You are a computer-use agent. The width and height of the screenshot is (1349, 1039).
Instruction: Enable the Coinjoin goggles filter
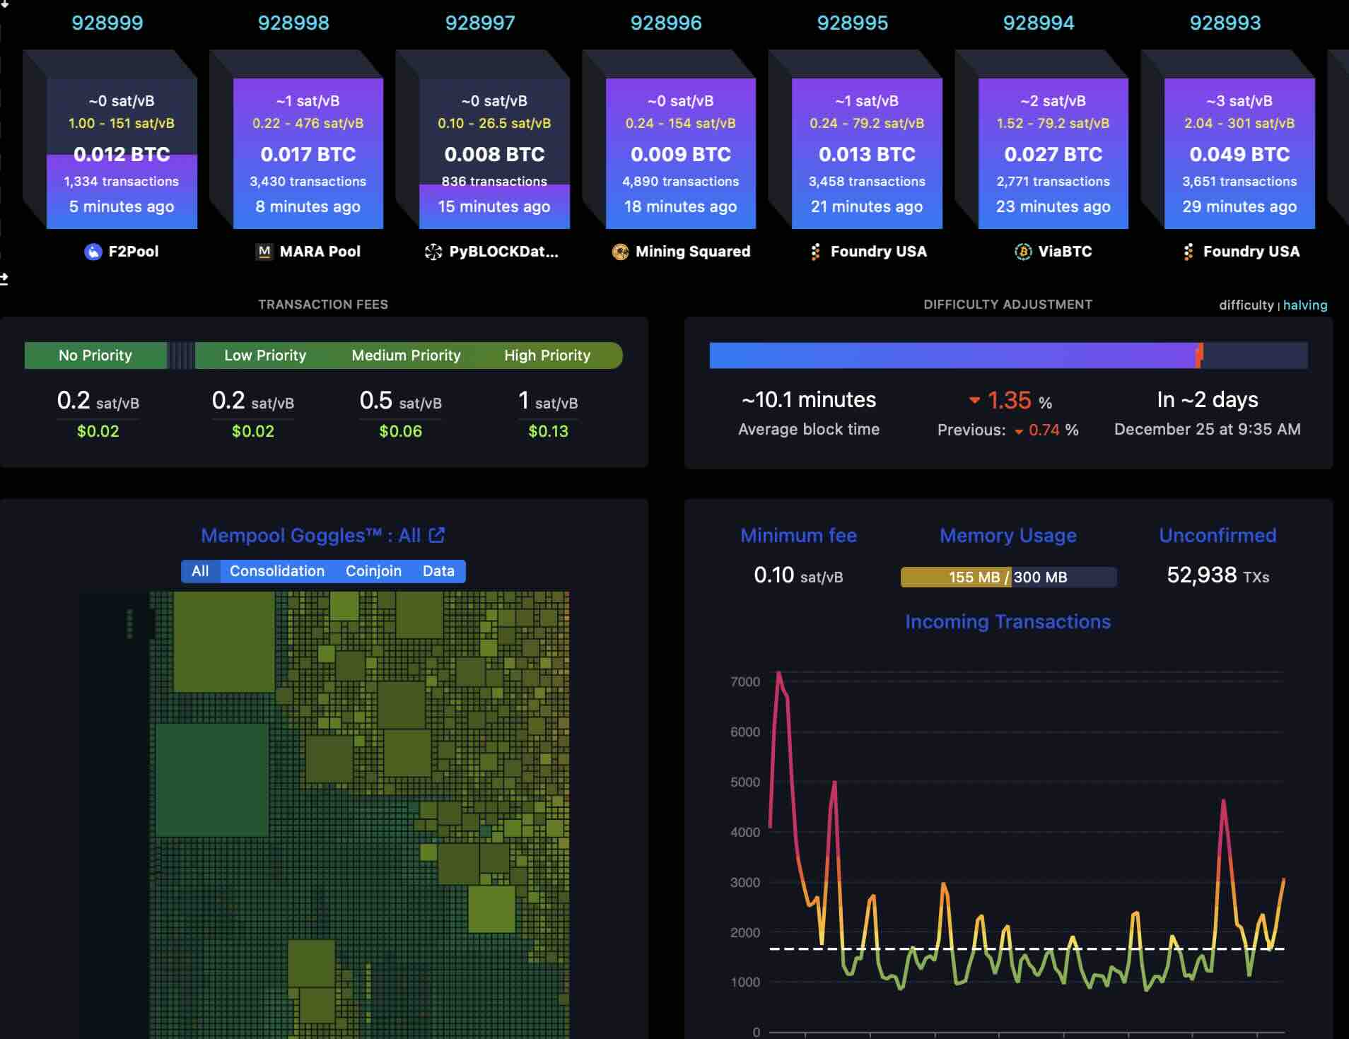pos(373,571)
